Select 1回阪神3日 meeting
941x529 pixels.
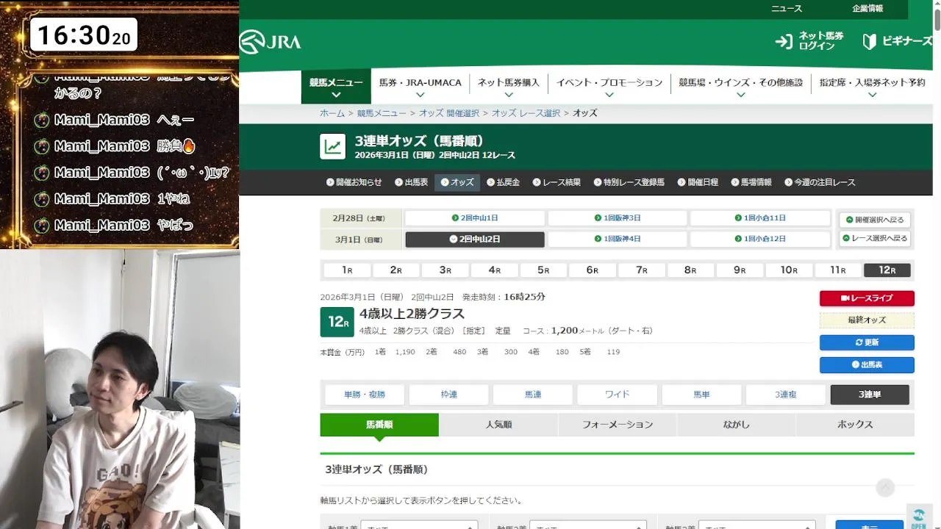pos(618,218)
